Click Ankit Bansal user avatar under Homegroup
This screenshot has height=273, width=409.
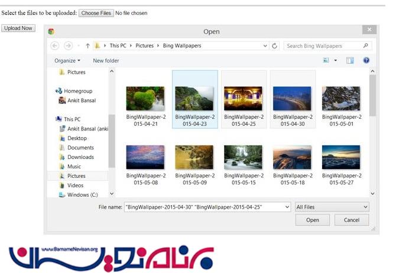pos(62,100)
